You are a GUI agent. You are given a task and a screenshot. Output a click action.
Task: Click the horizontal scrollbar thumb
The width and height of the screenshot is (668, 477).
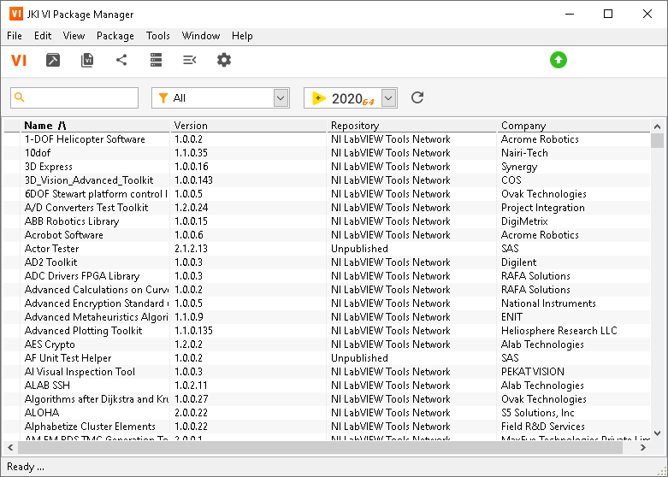tap(321, 448)
